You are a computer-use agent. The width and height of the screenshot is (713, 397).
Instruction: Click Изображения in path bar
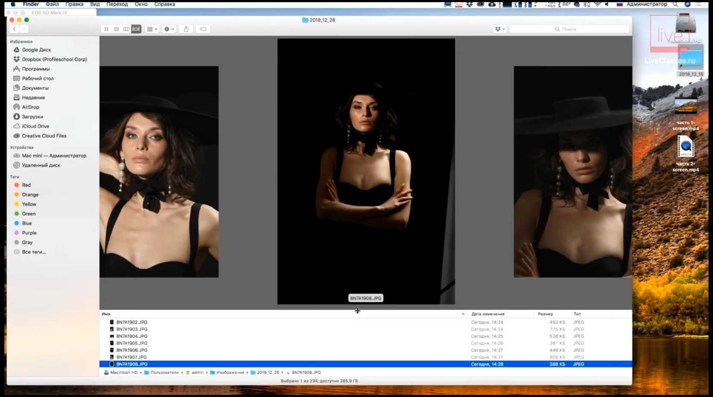coord(227,373)
